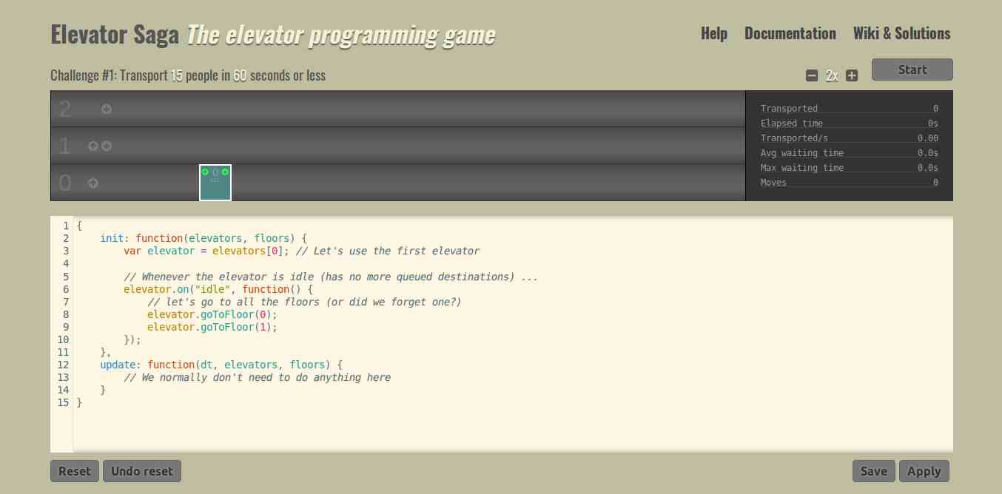Click the elevator's green down indicator
This screenshot has height=494, width=1002.
click(225, 172)
